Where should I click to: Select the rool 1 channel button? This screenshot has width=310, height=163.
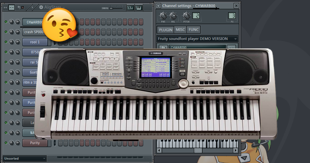coord(35,42)
